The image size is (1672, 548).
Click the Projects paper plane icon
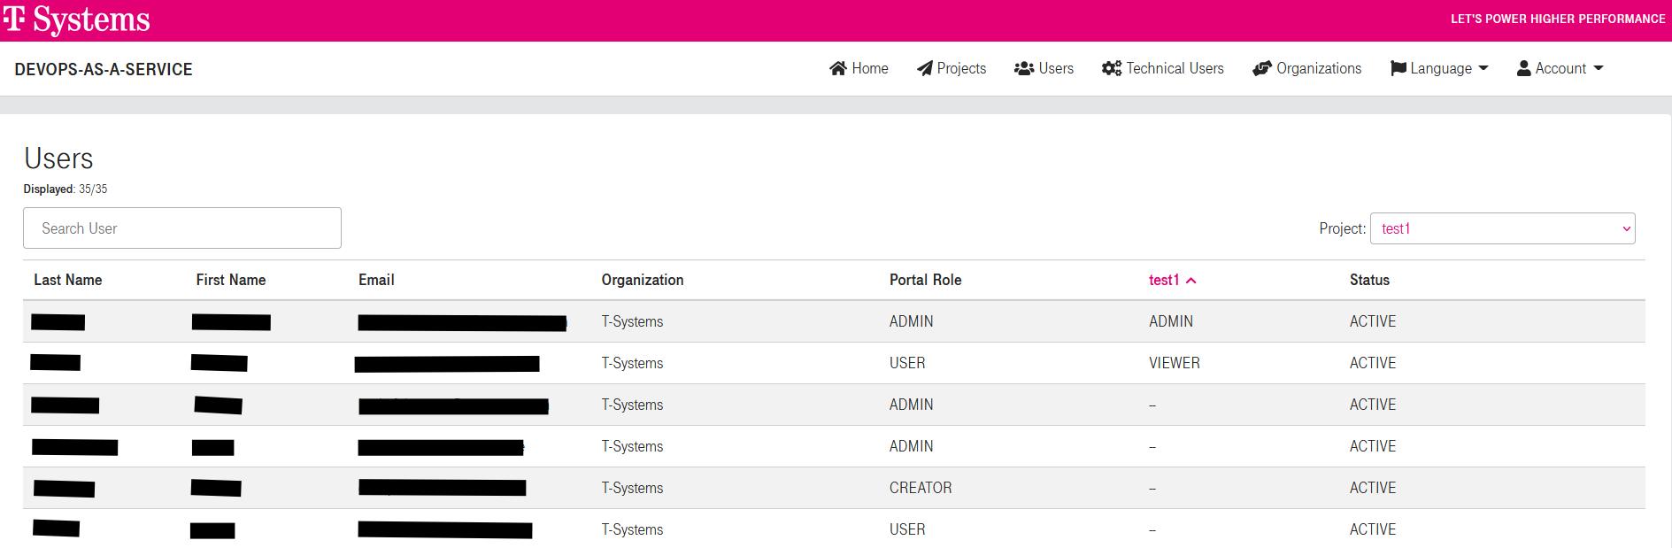pos(924,68)
